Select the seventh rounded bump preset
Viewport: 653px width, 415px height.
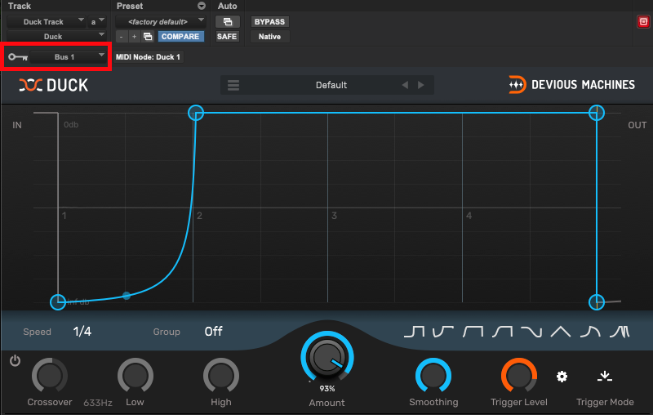click(x=590, y=332)
